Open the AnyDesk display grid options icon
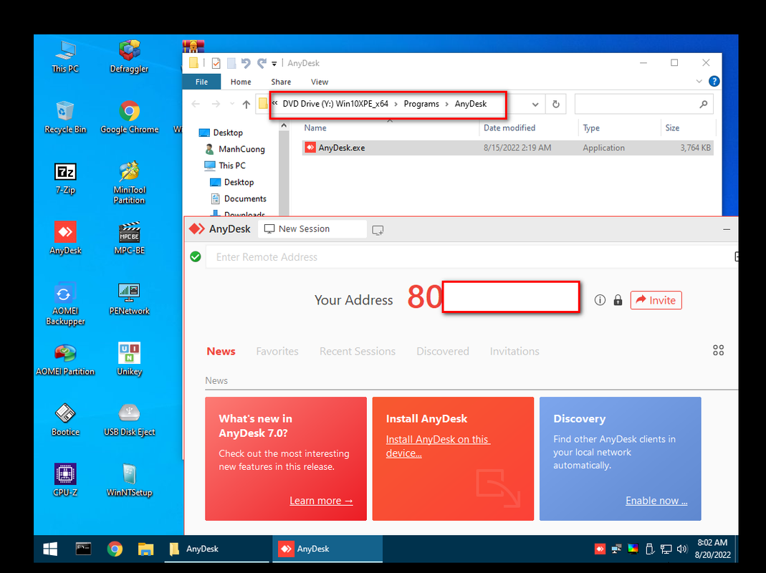The image size is (766, 573). [718, 350]
